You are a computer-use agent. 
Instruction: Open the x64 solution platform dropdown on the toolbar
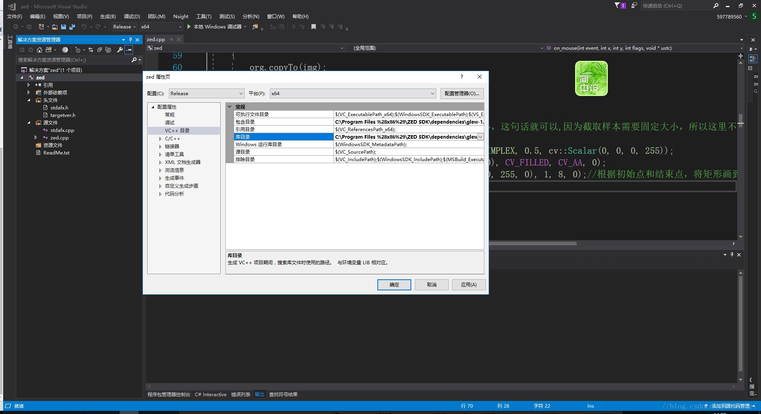click(x=161, y=27)
